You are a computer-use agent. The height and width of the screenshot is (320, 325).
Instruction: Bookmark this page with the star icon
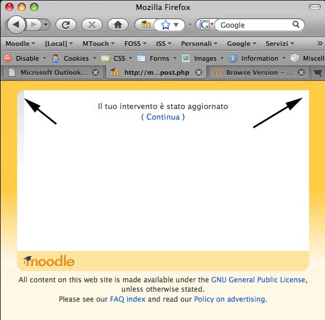pos(165,25)
